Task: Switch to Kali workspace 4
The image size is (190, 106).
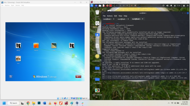Action: [x=127, y=6]
